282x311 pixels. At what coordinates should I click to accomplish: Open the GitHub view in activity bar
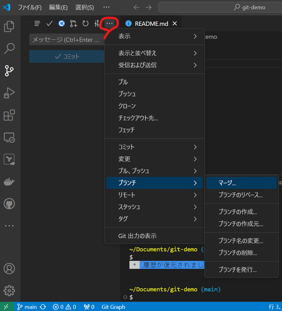coord(9,204)
